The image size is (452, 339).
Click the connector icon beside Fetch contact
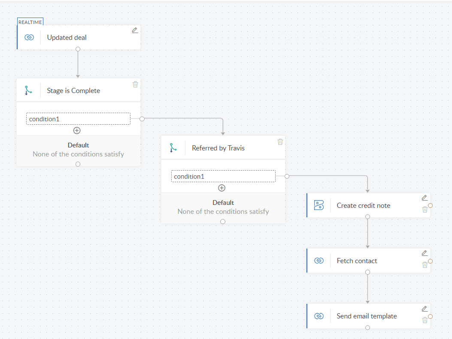[x=319, y=261]
